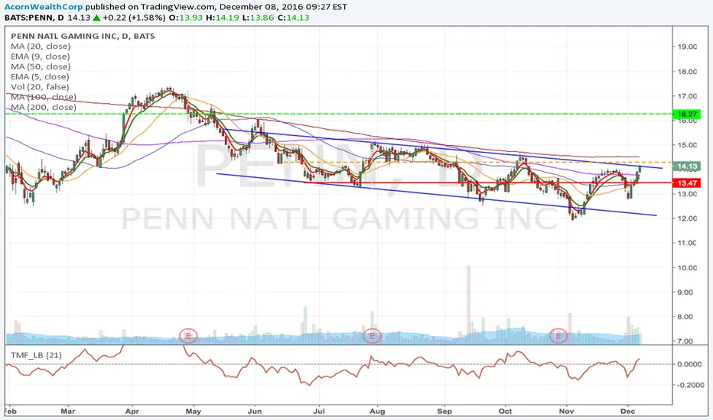713x420 pixels.
Task: Click the earnings E marker near May
Action: [187, 335]
